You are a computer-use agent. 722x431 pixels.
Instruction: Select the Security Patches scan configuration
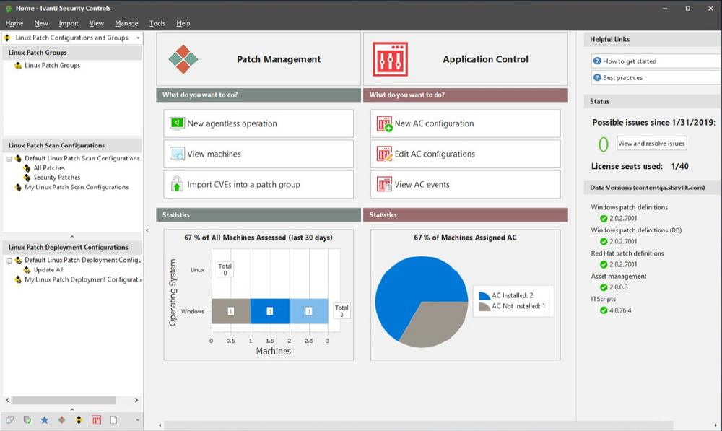(56, 178)
